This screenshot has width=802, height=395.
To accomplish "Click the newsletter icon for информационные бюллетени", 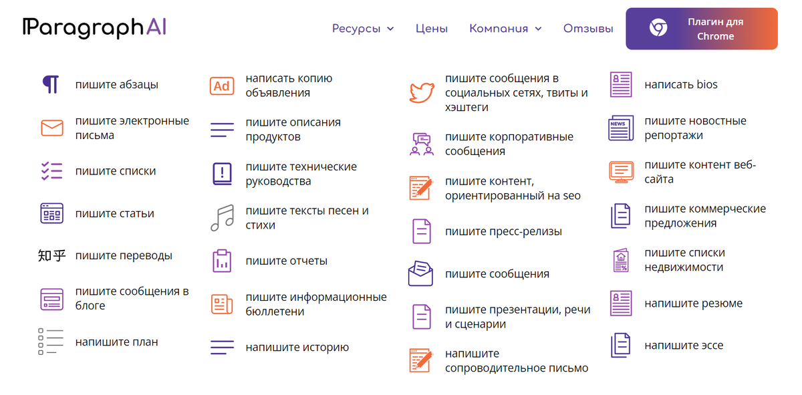I will pos(222,304).
